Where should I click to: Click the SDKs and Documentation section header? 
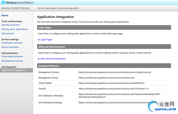point(104,47)
